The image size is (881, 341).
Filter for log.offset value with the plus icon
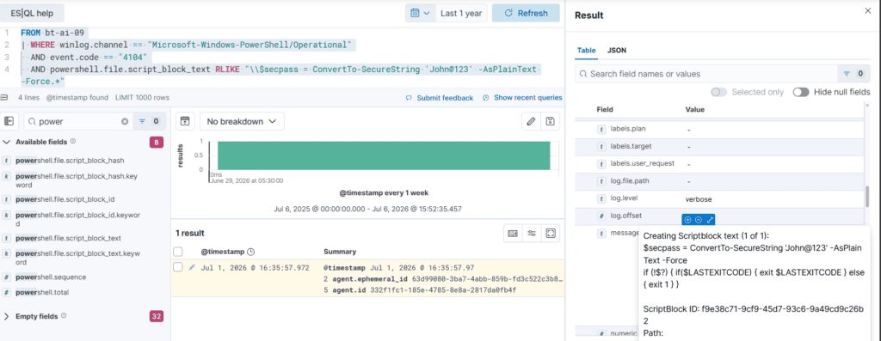coord(687,220)
